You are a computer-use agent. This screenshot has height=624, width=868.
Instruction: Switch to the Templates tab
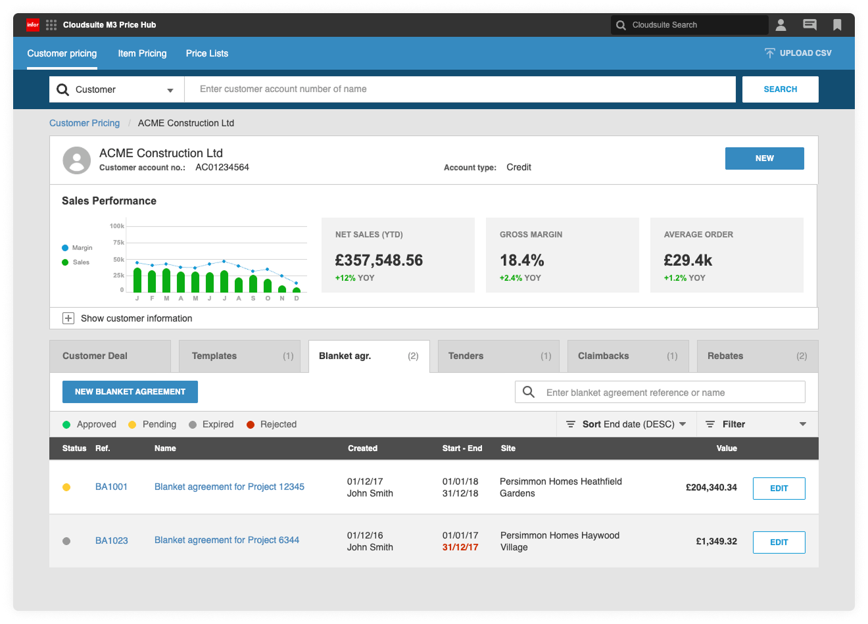[239, 356]
